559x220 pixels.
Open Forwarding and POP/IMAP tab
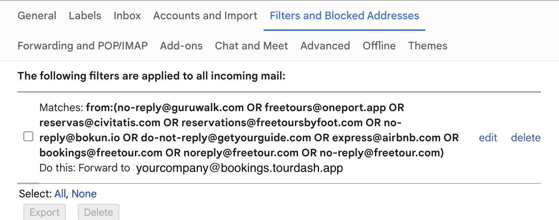pos(83,46)
